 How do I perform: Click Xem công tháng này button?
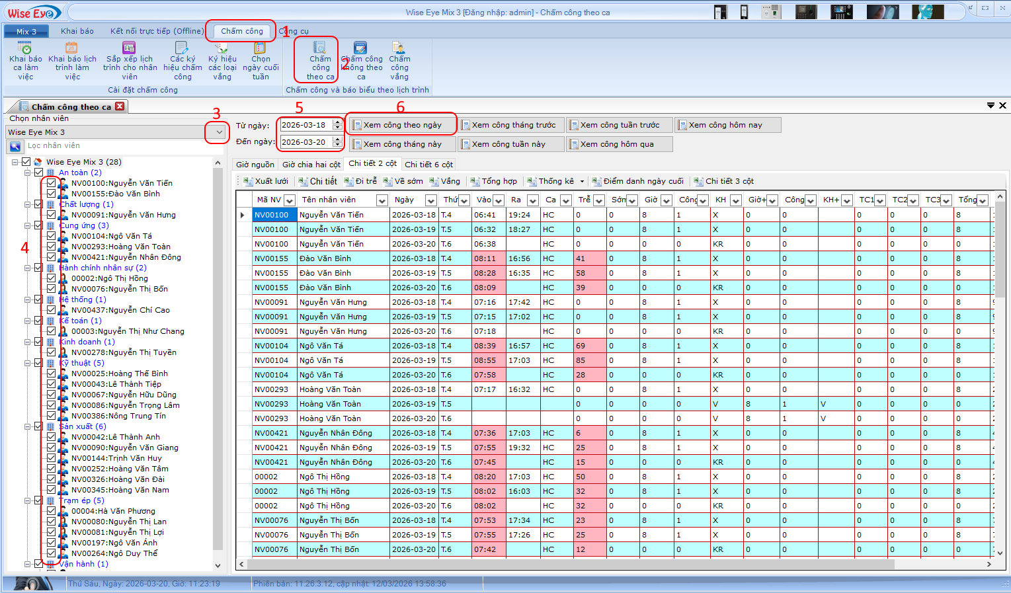point(402,144)
